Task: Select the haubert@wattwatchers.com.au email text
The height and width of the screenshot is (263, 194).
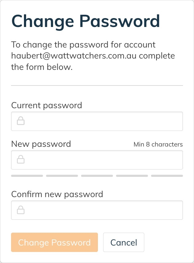Action: (74, 56)
